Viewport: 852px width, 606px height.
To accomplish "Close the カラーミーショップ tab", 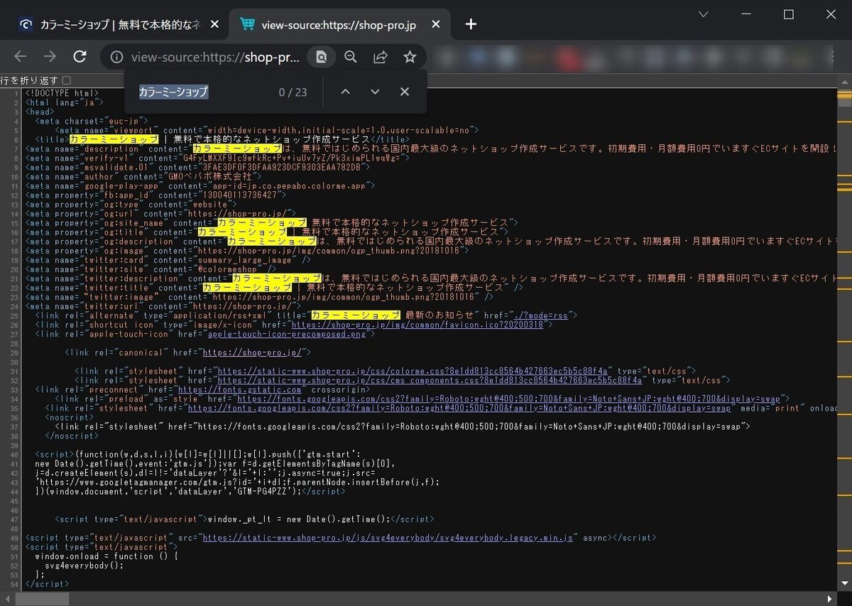I will click(214, 24).
